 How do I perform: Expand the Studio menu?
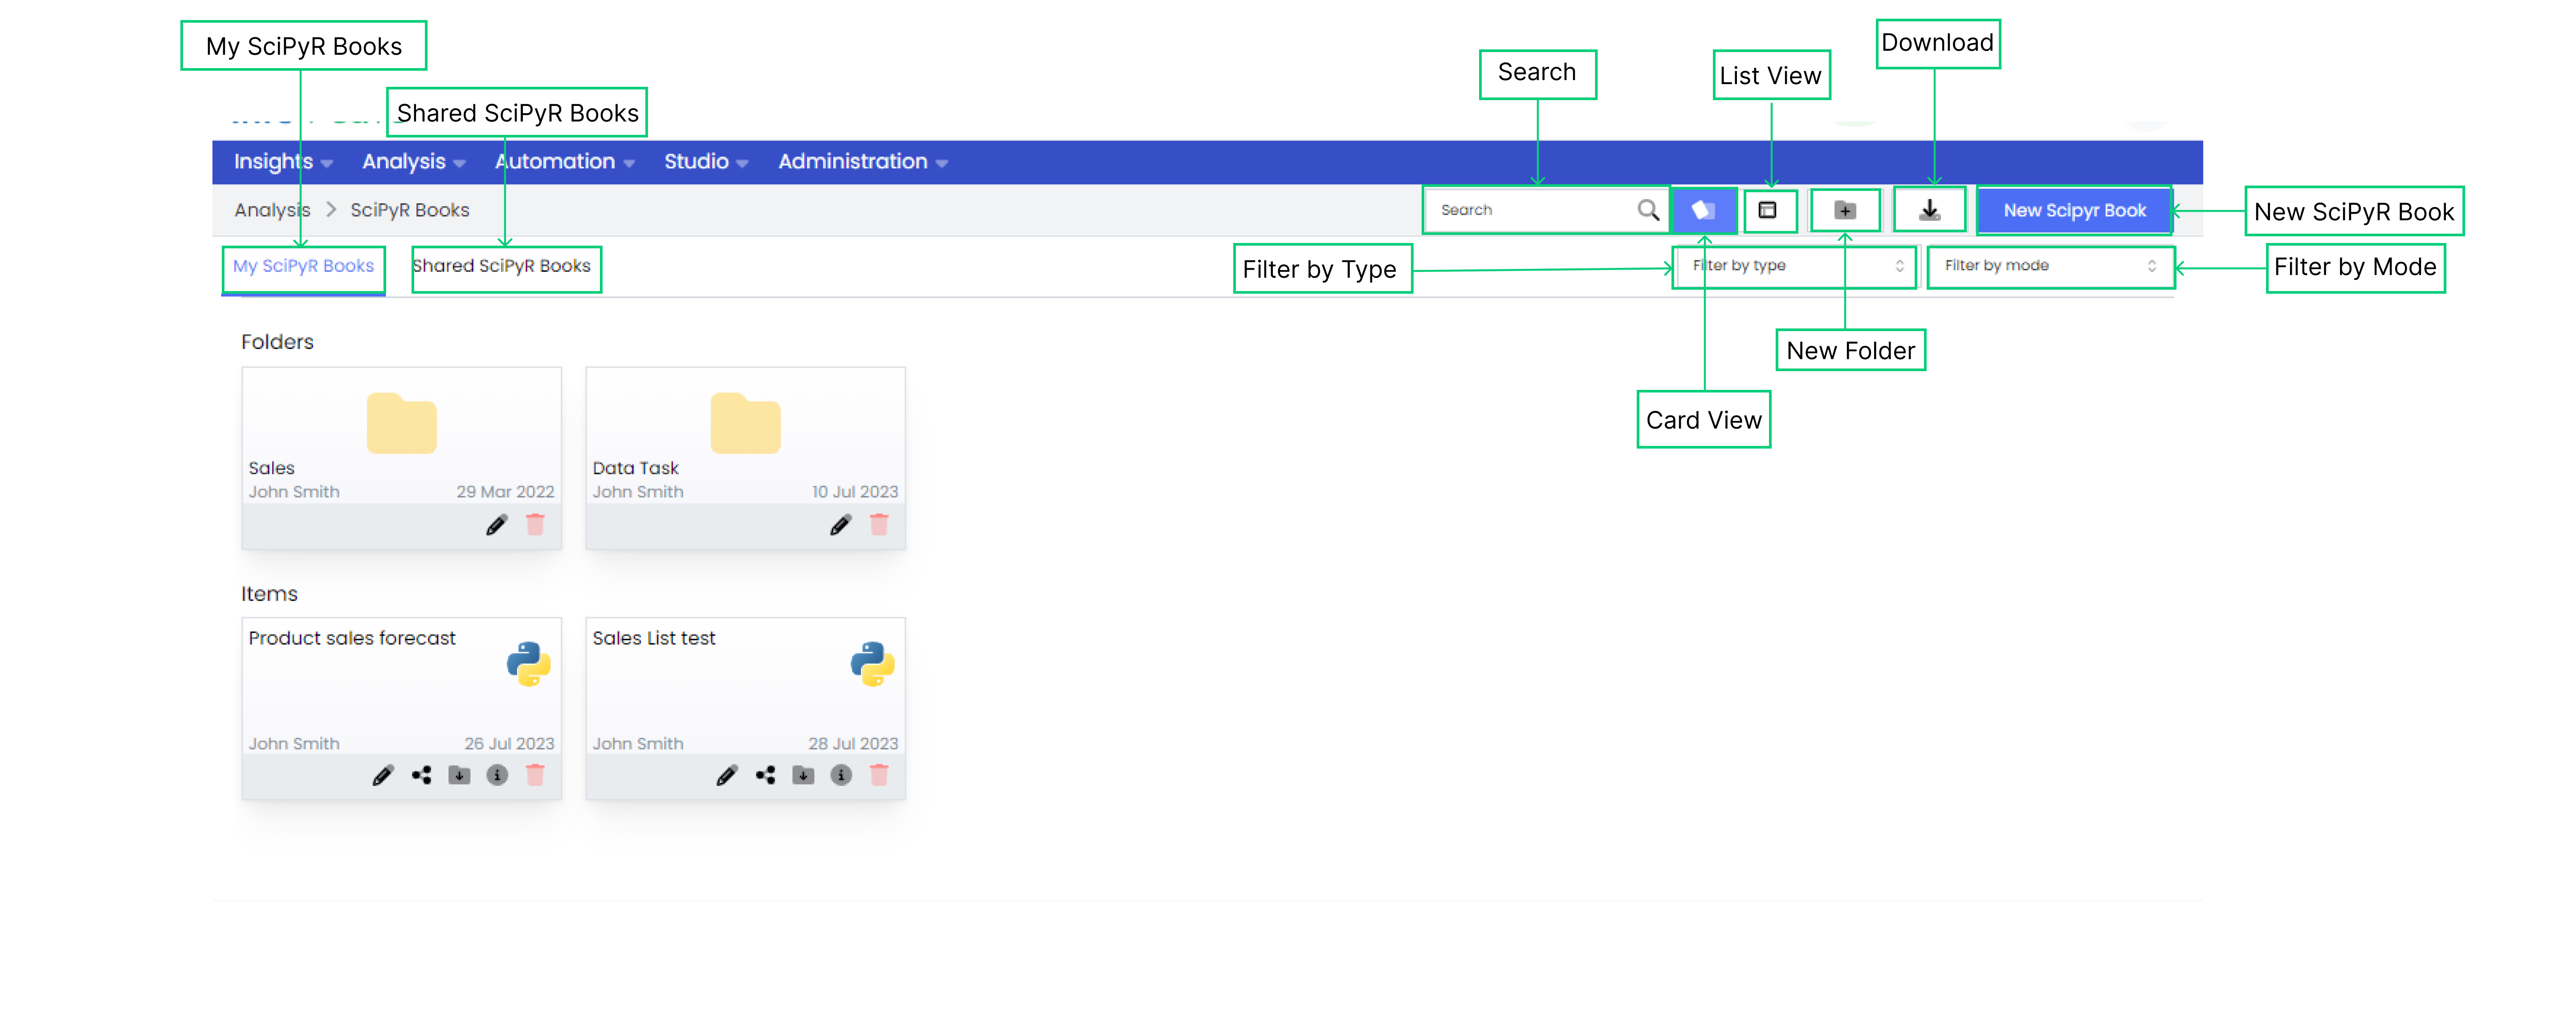(706, 162)
